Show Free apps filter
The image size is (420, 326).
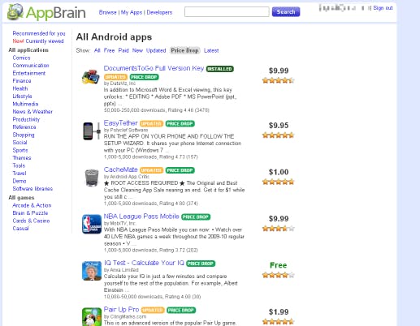pyautogui.click(x=109, y=50)
